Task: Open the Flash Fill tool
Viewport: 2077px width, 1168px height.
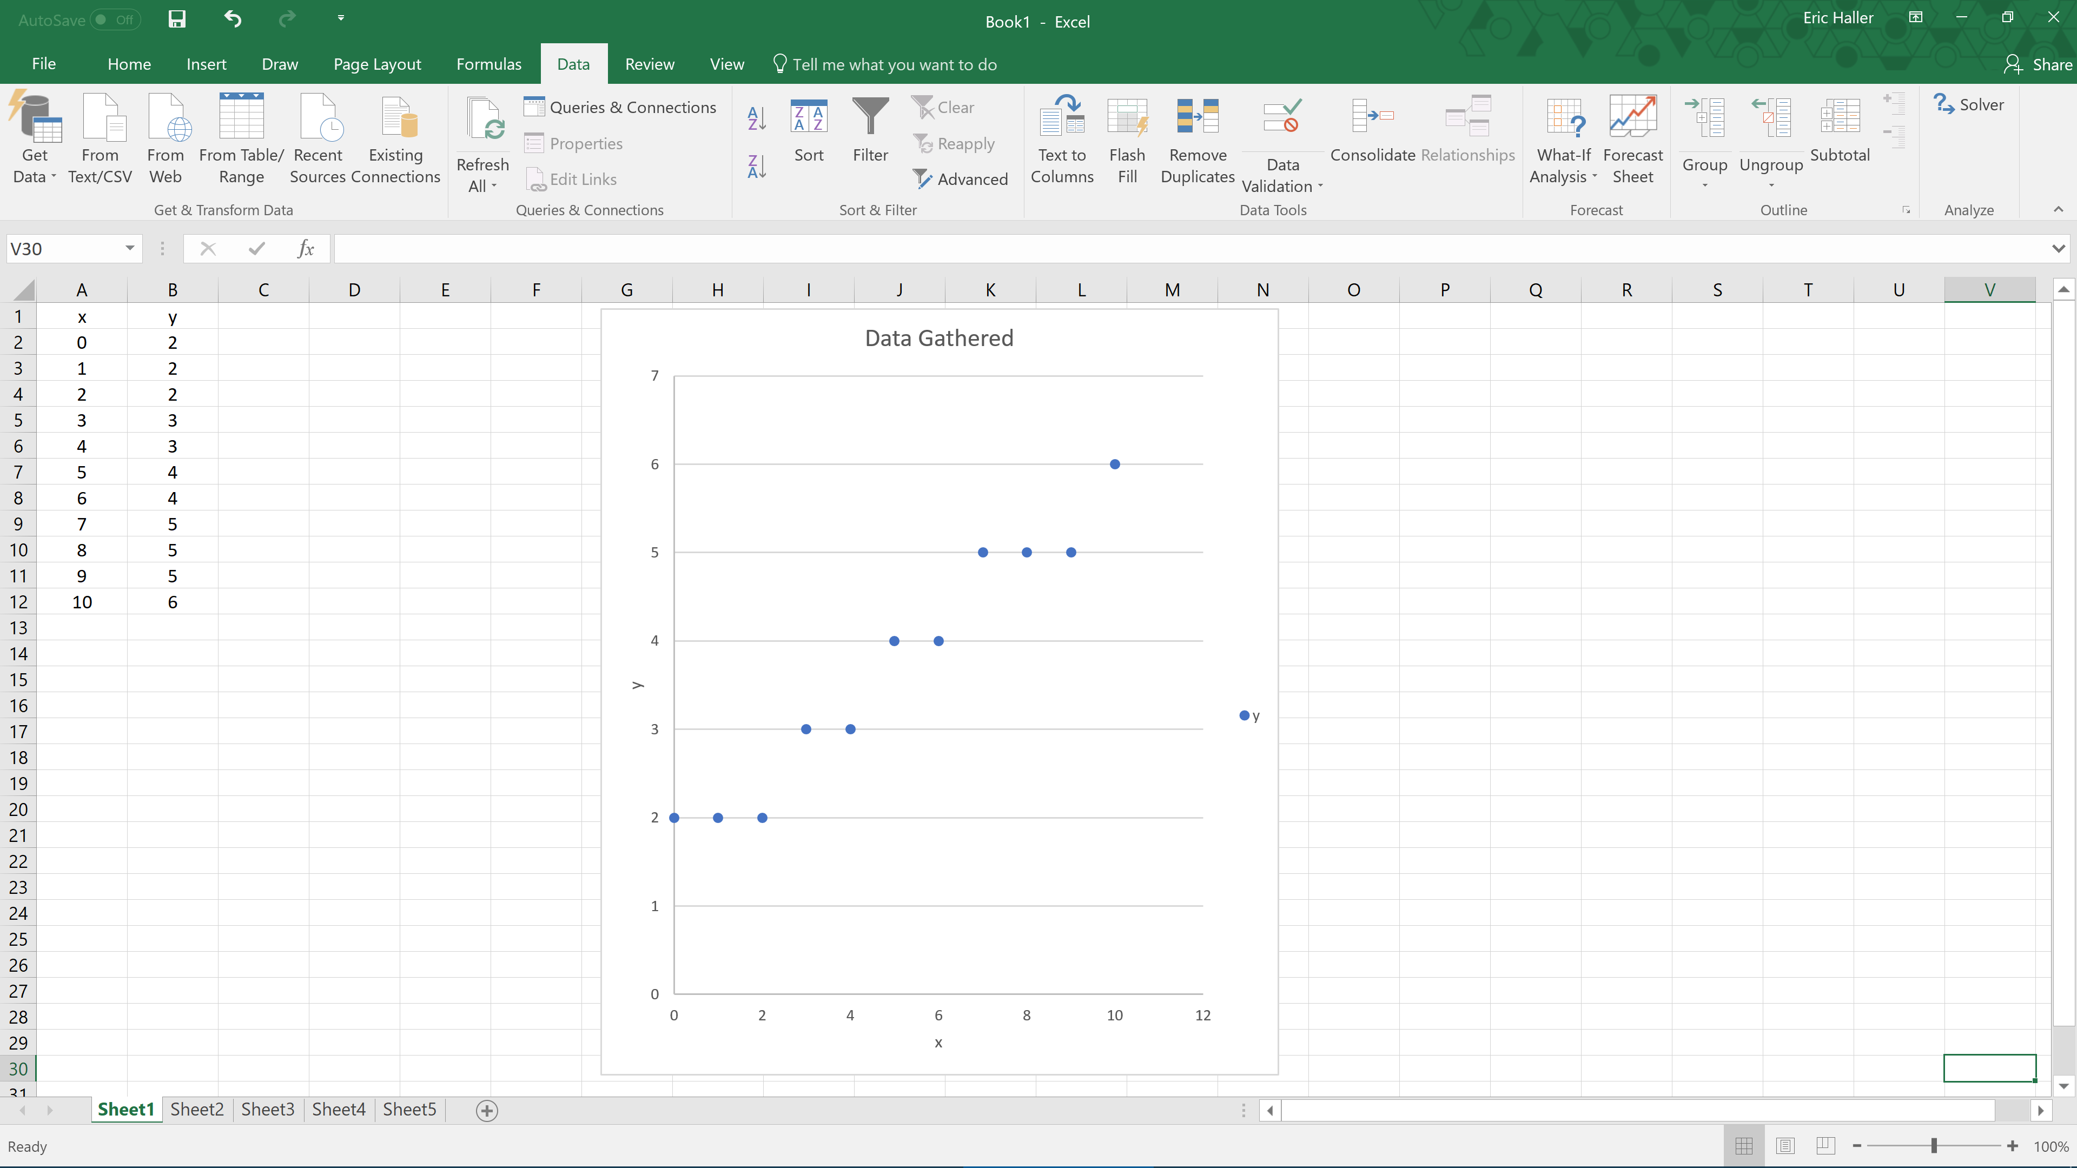Action: click(1127, 137)
